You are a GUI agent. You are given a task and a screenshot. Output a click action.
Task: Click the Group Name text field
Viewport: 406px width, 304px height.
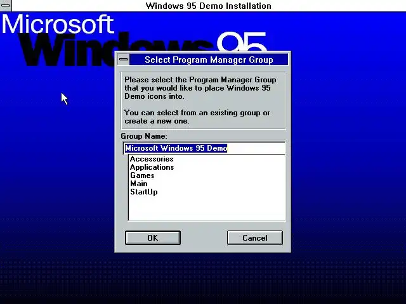pos(204,148)
